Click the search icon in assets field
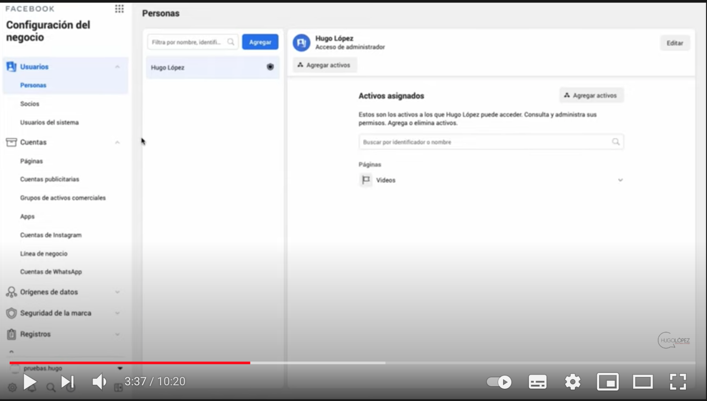Image resolution: width=707 pixels, height=401 pixels. coord(616,142)
